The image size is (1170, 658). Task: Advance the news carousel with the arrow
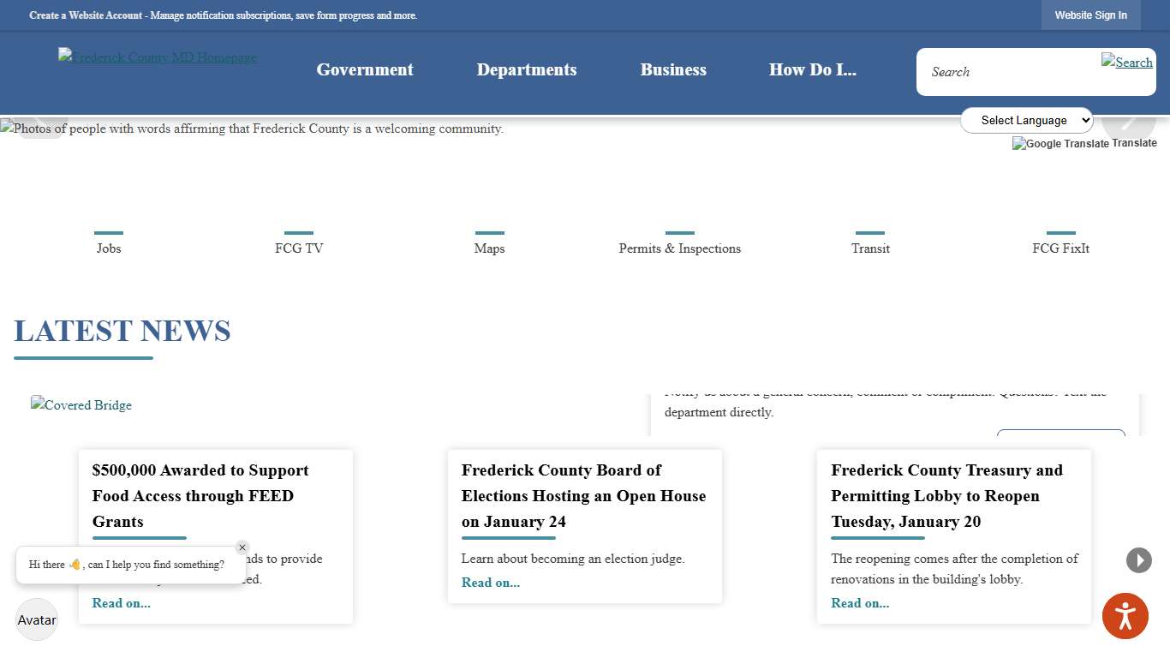coord(1138,559)
